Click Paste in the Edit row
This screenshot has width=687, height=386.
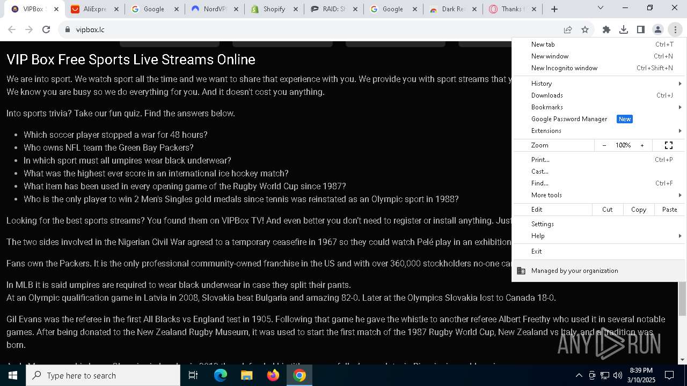click(x=670, y=210)
